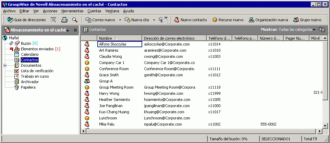Sort by Nombre column header
This screenshot has height=143, width=330.
pyautogui.click(x=119, y=38)
